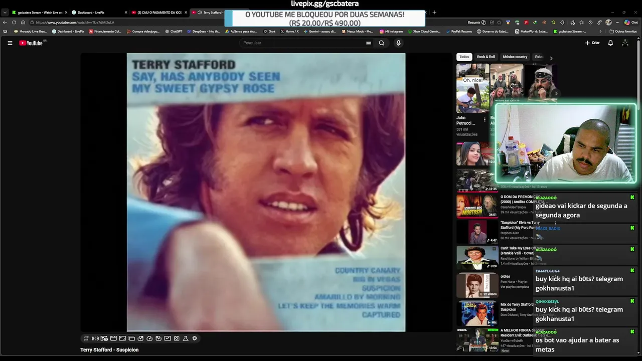Image resolution: width=642 pixels, height=361 pixels.
Task: Open the Chat button at browser toolbar right
Action: coord(631,23)
